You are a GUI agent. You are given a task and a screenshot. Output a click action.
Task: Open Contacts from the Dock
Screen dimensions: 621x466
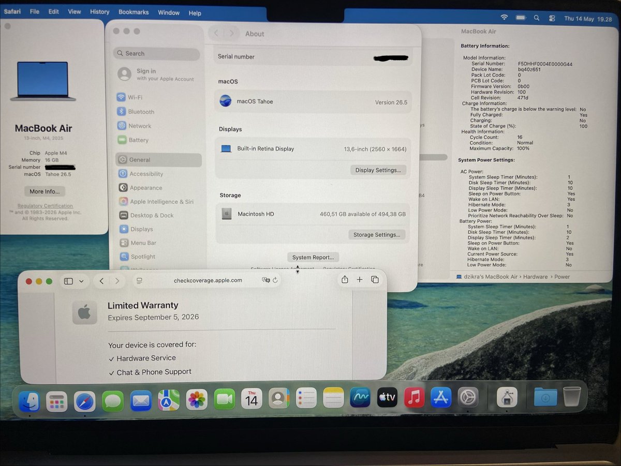(279, 398)
